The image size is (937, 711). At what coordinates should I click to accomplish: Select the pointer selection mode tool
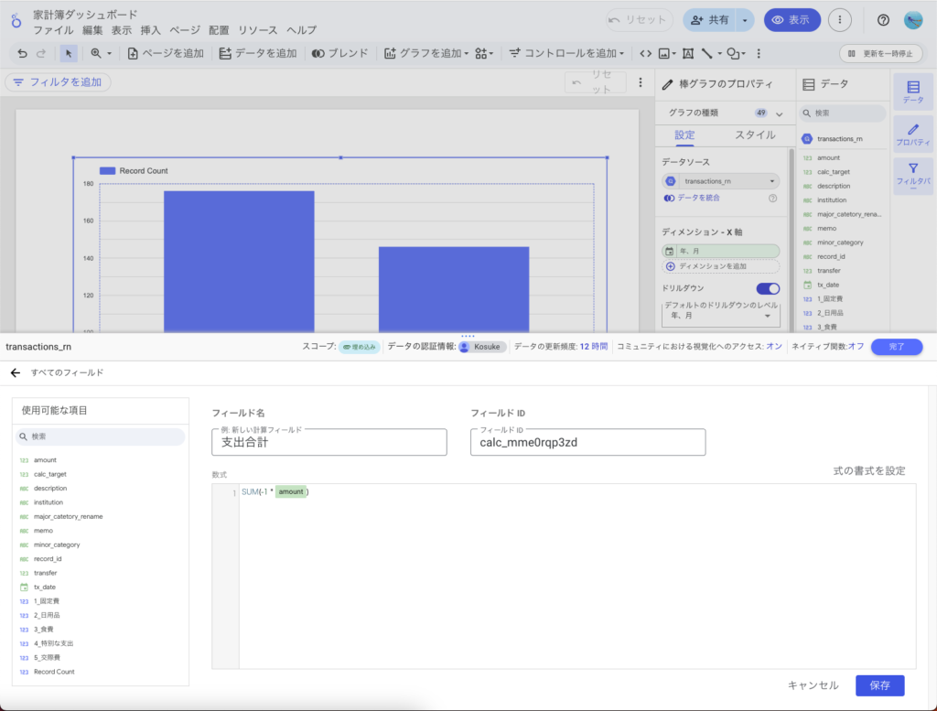(x=70, y=53)
